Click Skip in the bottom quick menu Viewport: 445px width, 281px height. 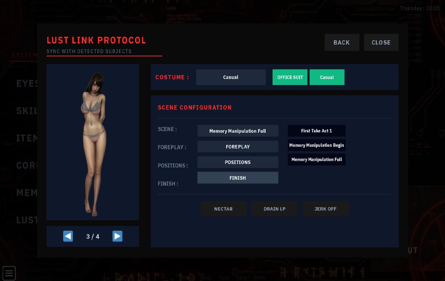(207, 277)
